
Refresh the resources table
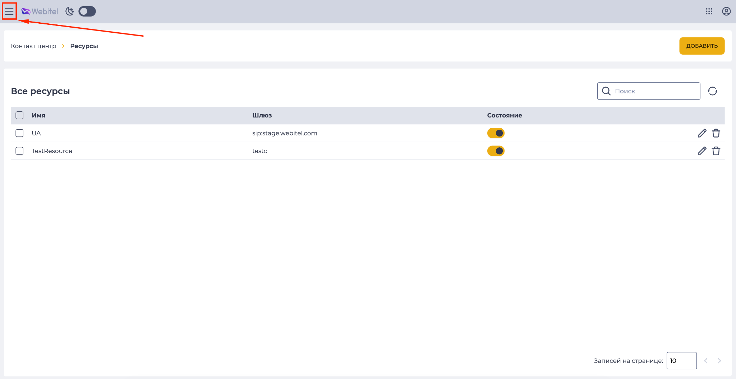(713, 91)
